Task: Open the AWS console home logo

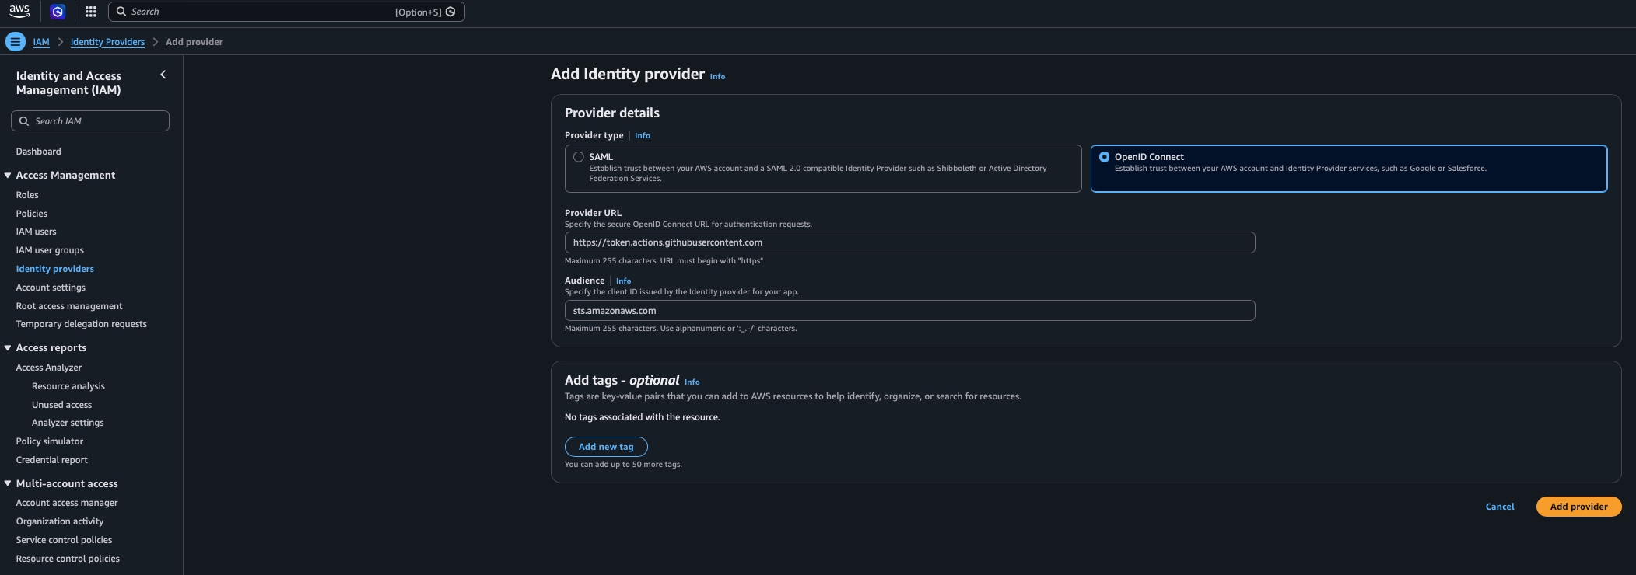Action: click(19, 11)
